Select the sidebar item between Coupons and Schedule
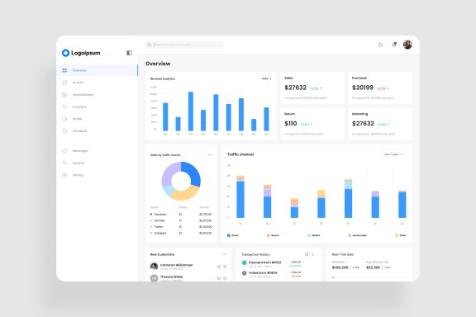The image size is (476, 317). [x=98, y=119]
